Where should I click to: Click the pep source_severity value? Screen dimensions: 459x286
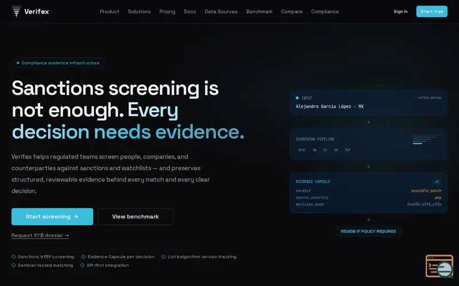click(x=438, y=197)
